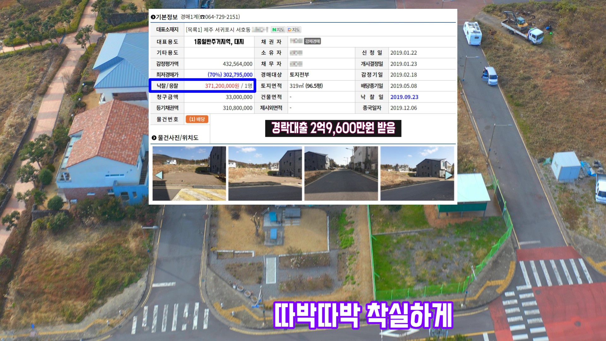Click the winning bid 371,200,000원 value

click(x=222, y=86)
